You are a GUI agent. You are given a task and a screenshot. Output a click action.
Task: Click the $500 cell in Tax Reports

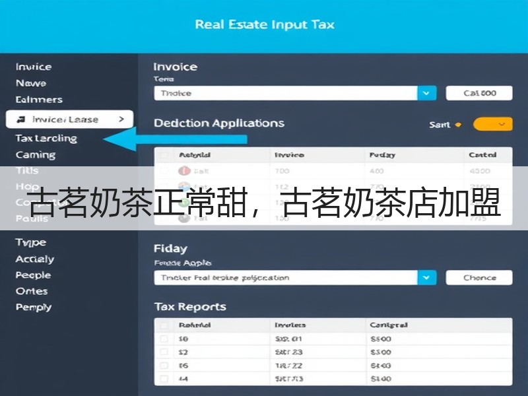pyautogui.click(x=381, y=339)
